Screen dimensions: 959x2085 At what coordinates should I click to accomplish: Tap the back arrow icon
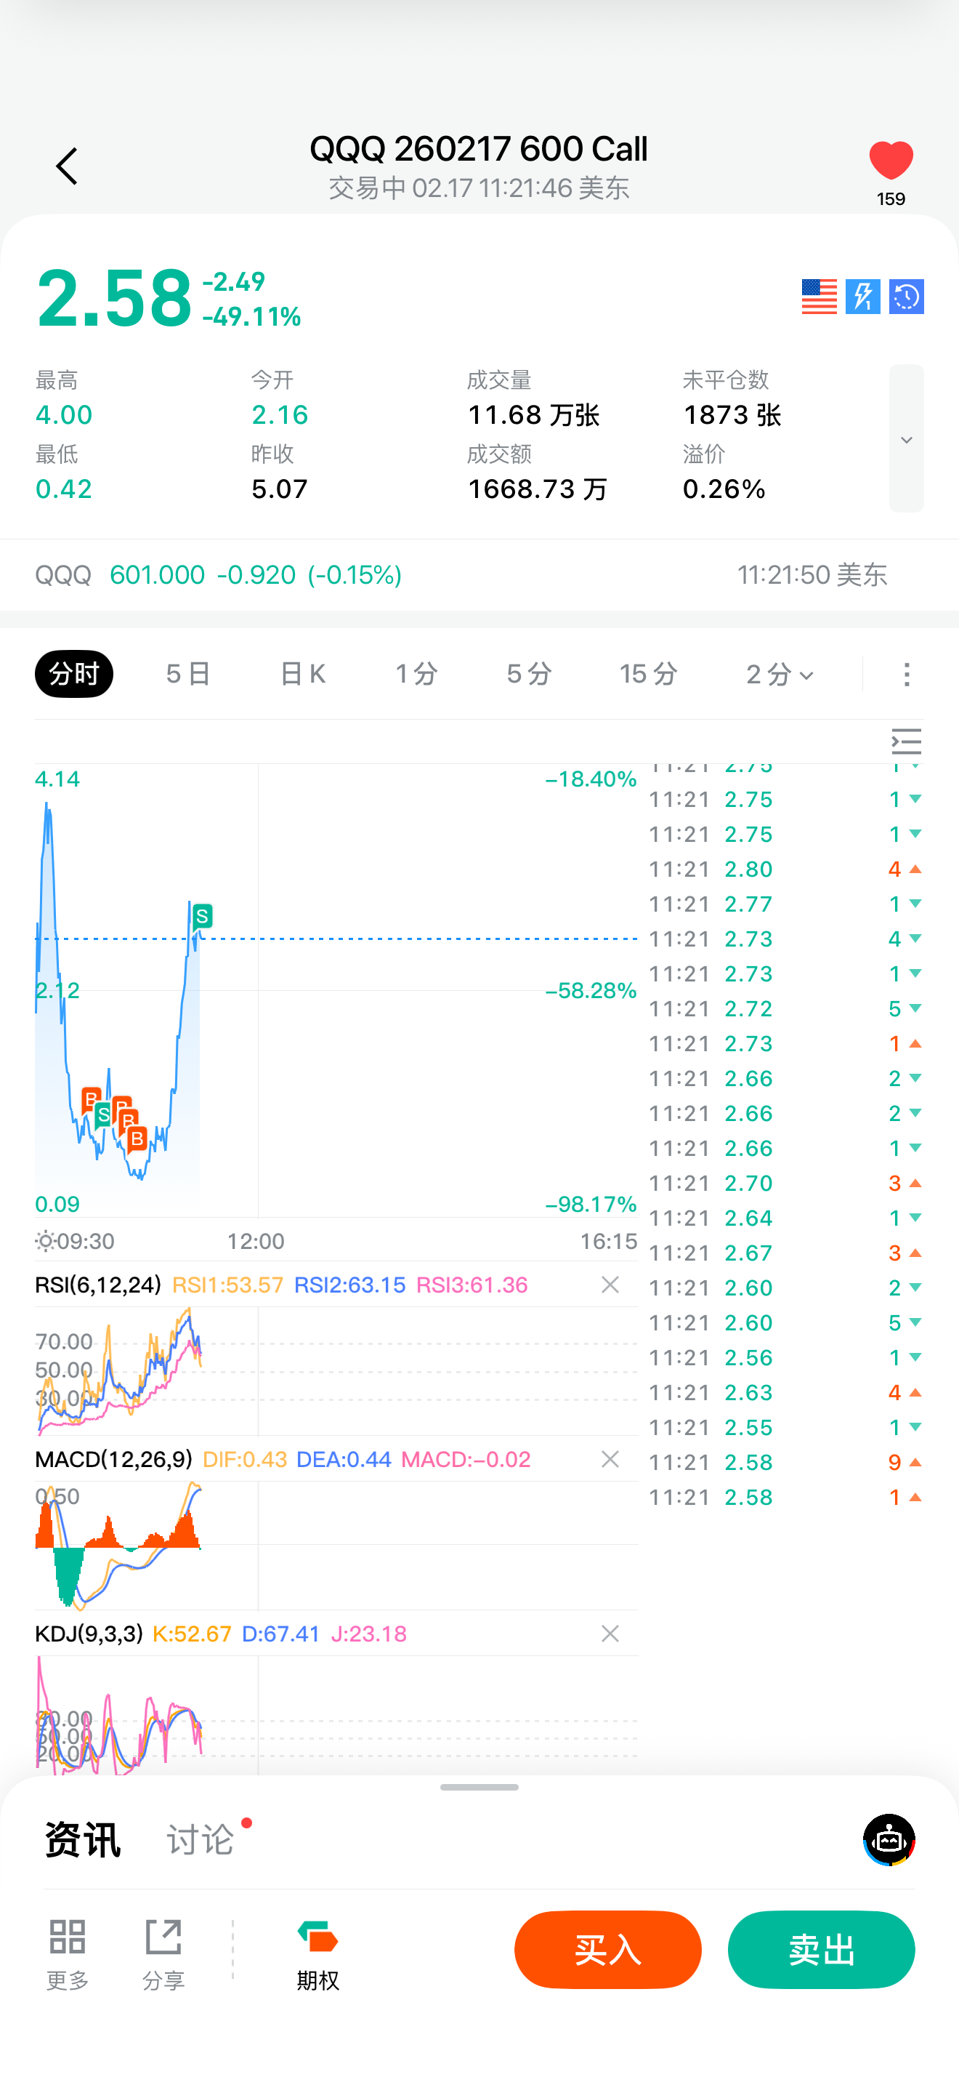[x=67, y=166]
